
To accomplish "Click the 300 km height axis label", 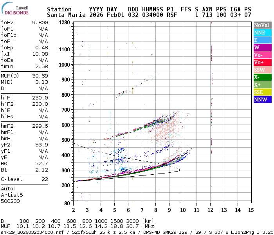I will [66, 170].
